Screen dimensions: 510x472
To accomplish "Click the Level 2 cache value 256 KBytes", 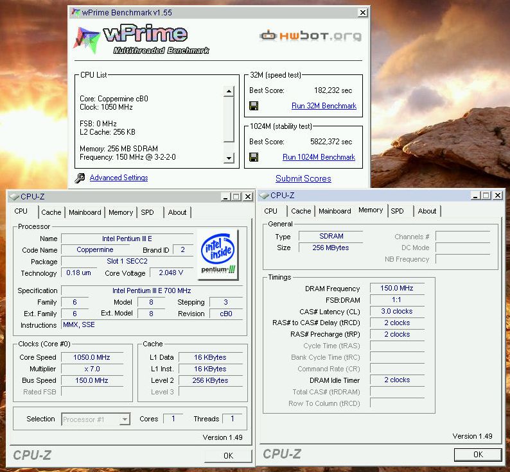I will coord(211,380).
